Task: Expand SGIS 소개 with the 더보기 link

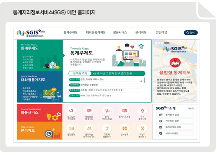Action: tap(191, 108)
